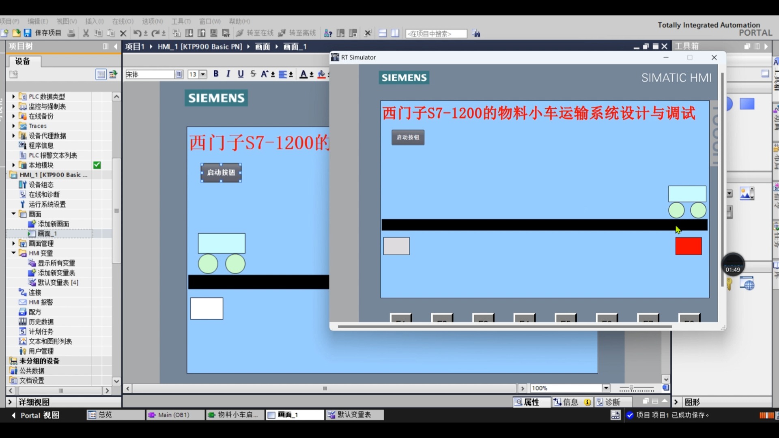
Task: Click the print icon in the toolbar
Action: pos(71,33)
